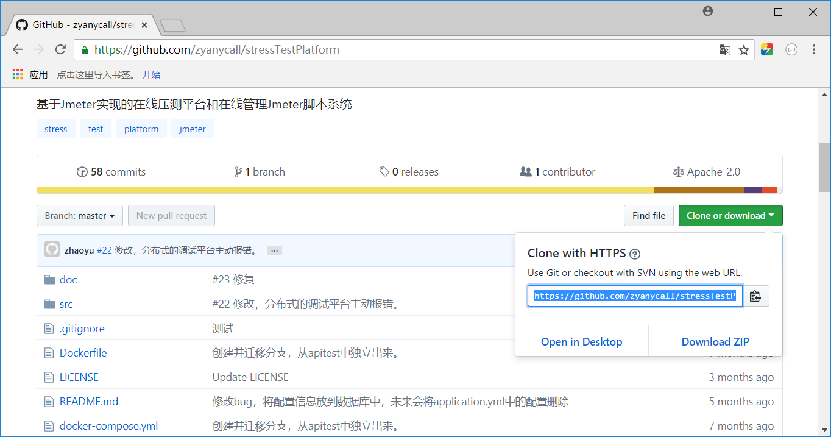Click the releases tag icon
Viewport: 831px width, 437px height.
[384, 171]
